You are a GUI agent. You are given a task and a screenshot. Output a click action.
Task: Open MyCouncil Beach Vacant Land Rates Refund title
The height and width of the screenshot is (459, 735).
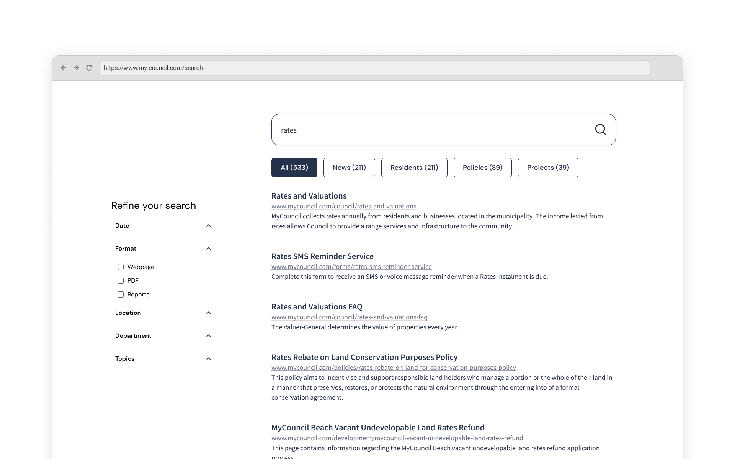point(378,428)
